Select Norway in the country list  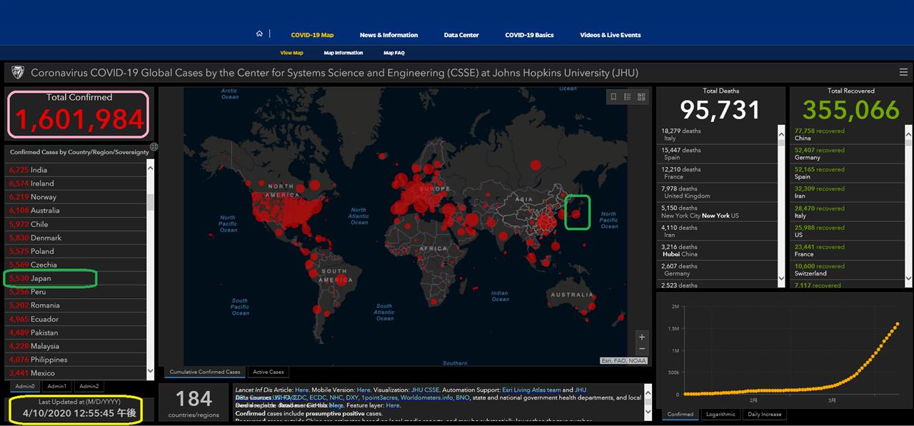(x=76, y=197)
